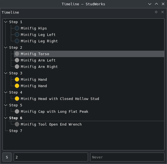Maximize the StudWorks window
The image size is (167, 164).
point(156,4)
